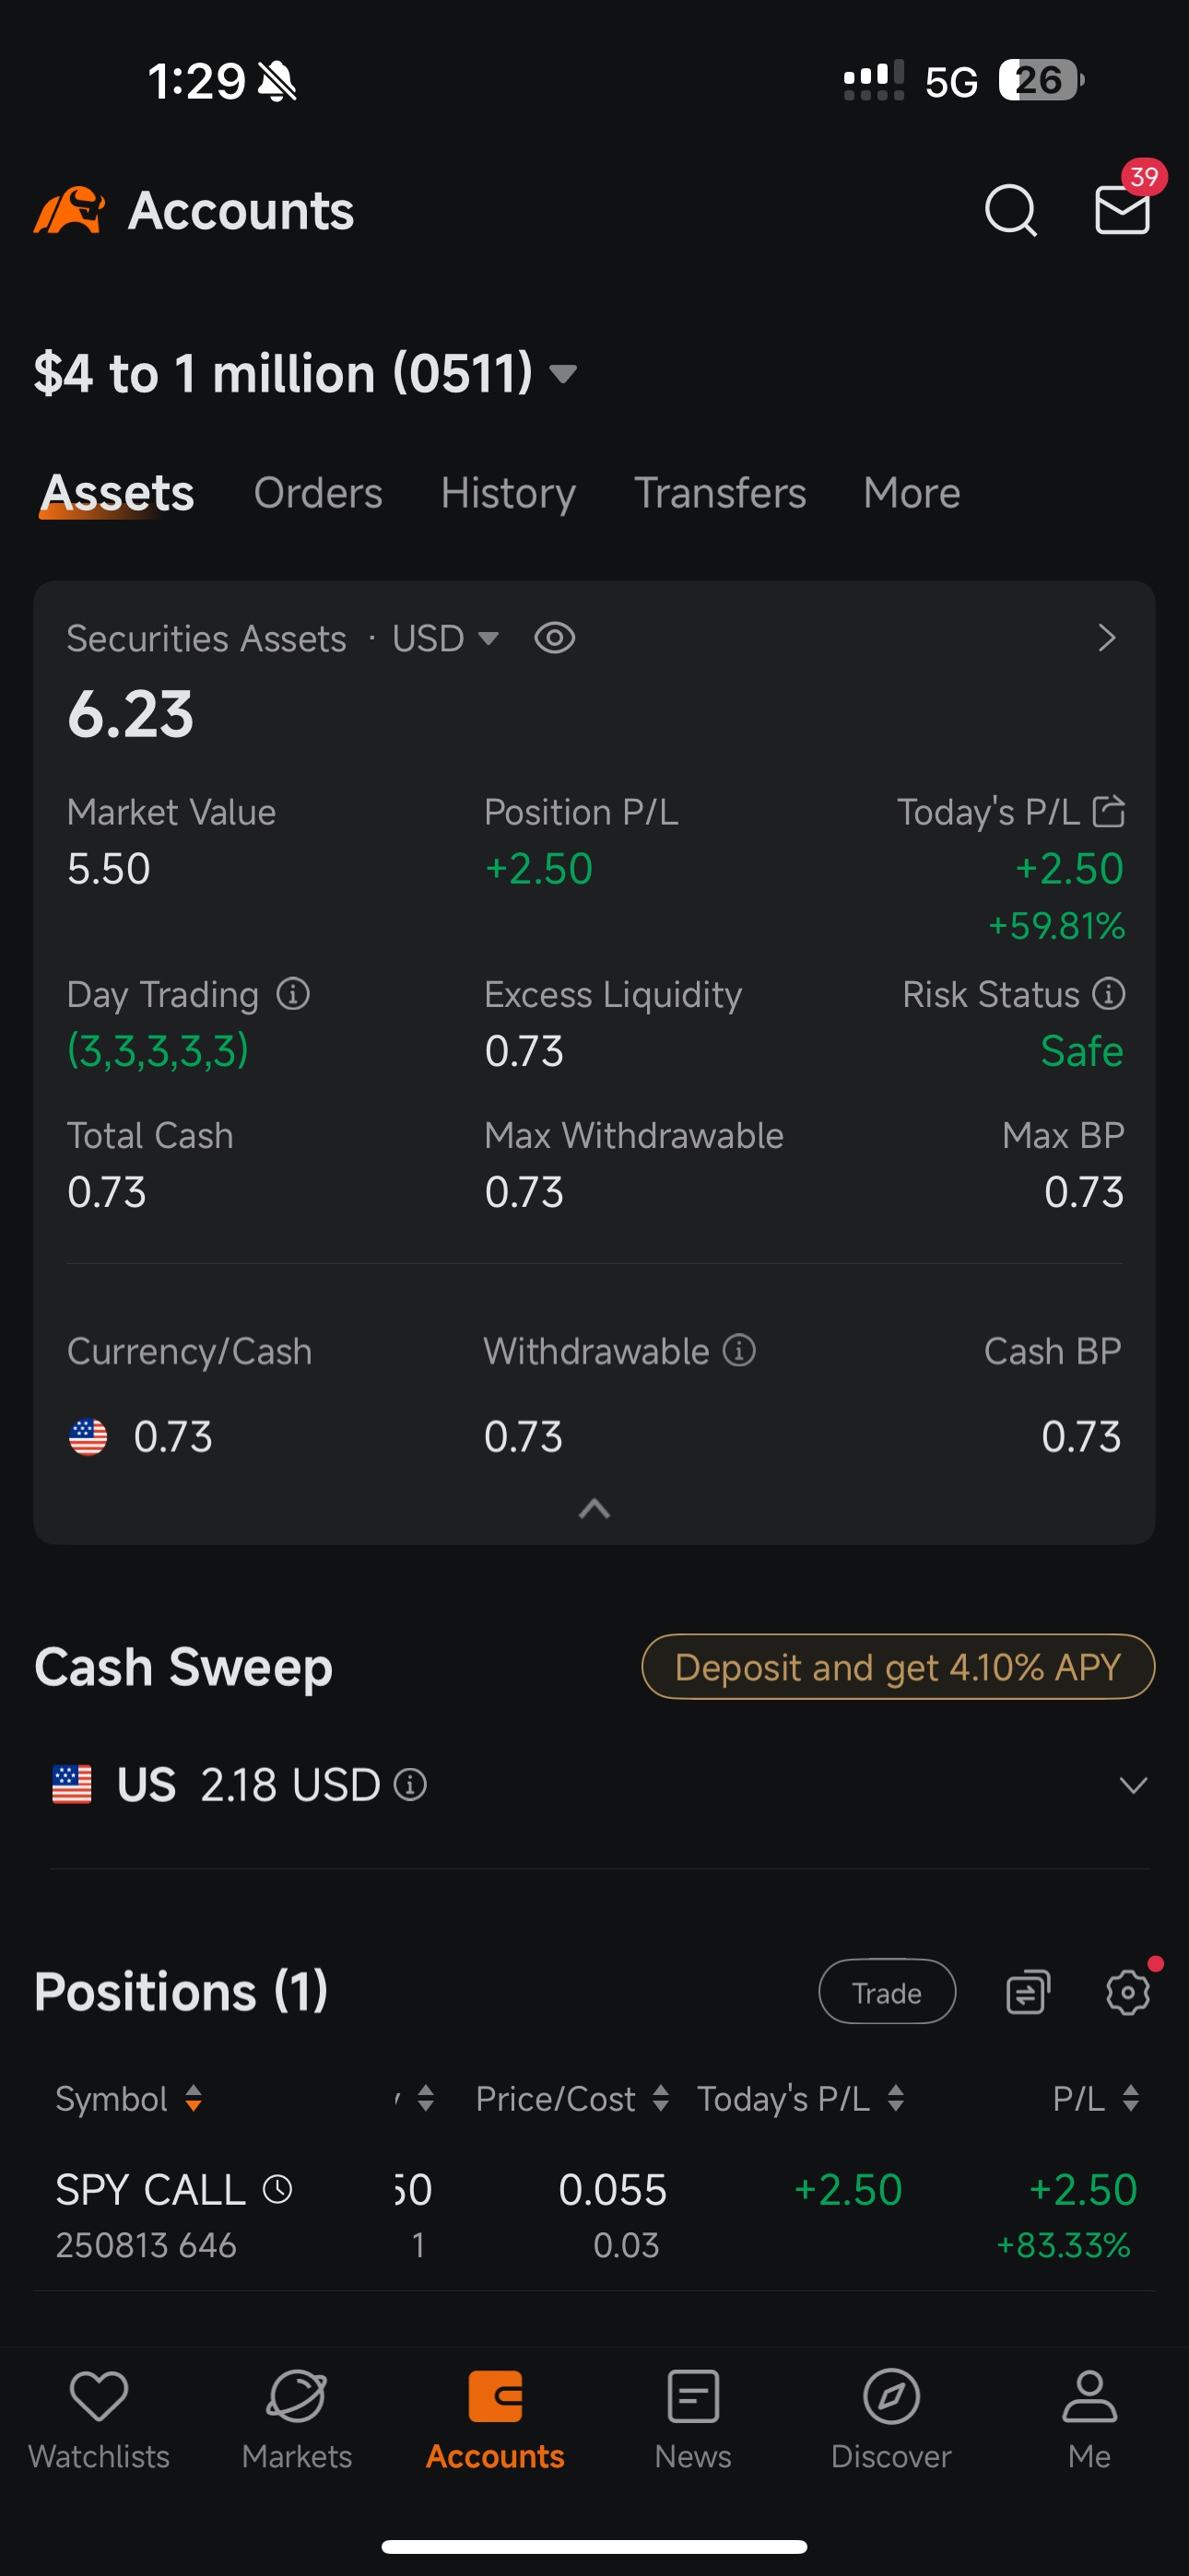The width and height of the screenshot is (1189, 2576).
Task: Show Day Trading info icon
Action: pyautogui.click(x=293, y=994)
